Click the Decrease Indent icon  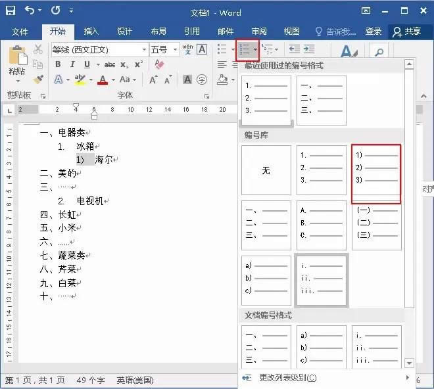[294, 49]
